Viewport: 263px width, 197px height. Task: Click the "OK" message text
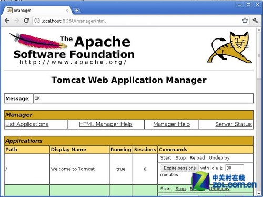(x=37, y=98)
